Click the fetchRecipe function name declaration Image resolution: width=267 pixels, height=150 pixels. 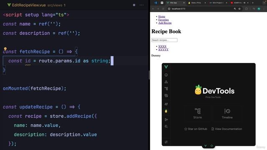tap(35, 52)
